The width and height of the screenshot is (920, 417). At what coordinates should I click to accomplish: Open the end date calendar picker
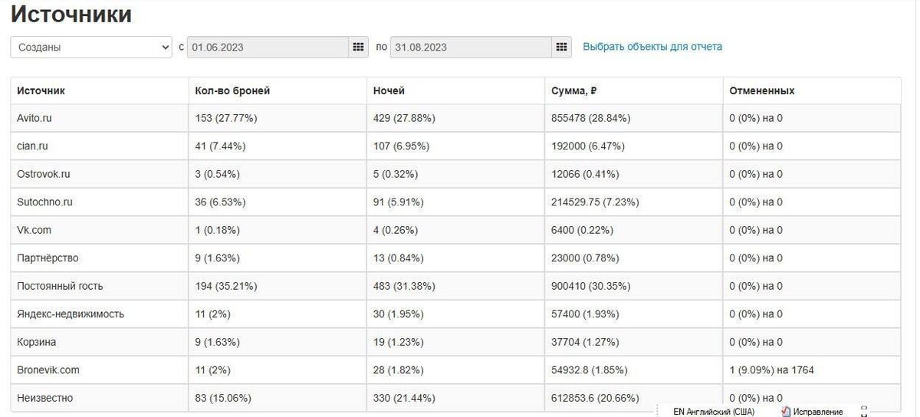[x=561, y=47]
